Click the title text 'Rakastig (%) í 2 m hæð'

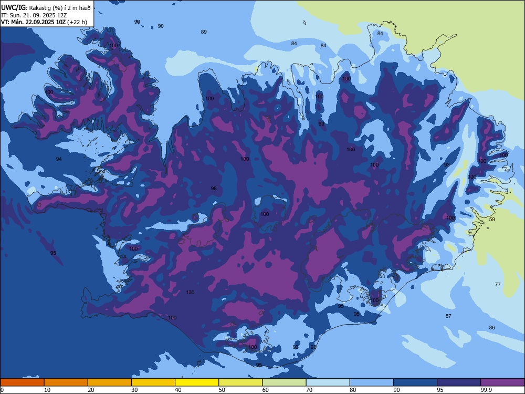coord(60,8)
